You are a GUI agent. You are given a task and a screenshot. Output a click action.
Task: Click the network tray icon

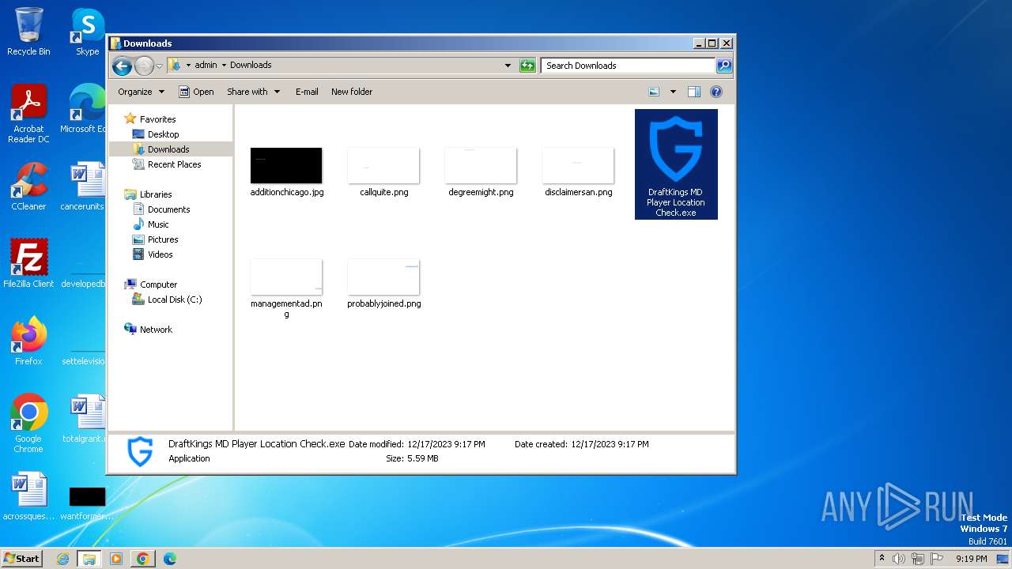[x=918, y=559]
